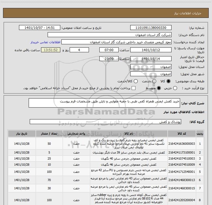
Task: Select the کالا/خدمت radio button
Action: (x=136, y=81)
